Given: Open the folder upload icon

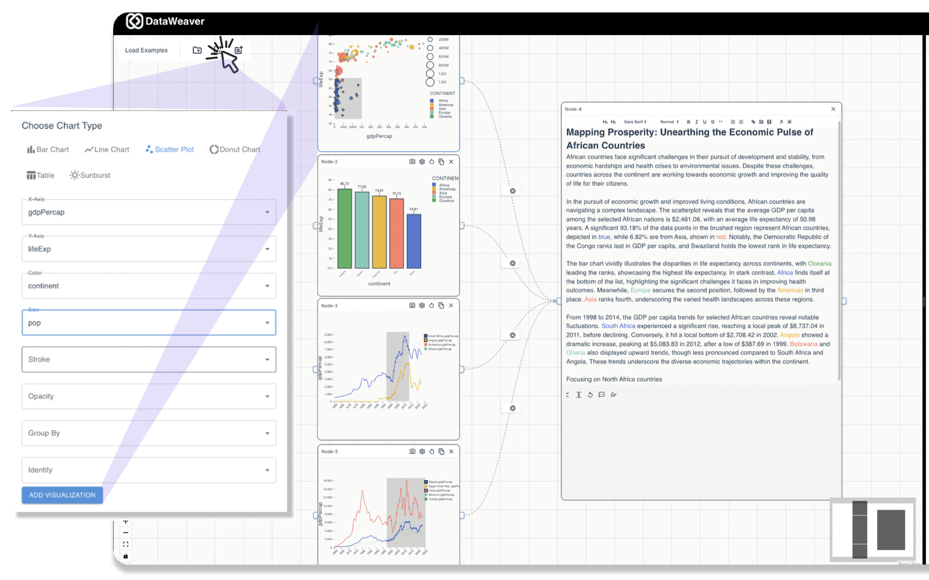Looking at the screenshot, I should [x=197, y=50].
